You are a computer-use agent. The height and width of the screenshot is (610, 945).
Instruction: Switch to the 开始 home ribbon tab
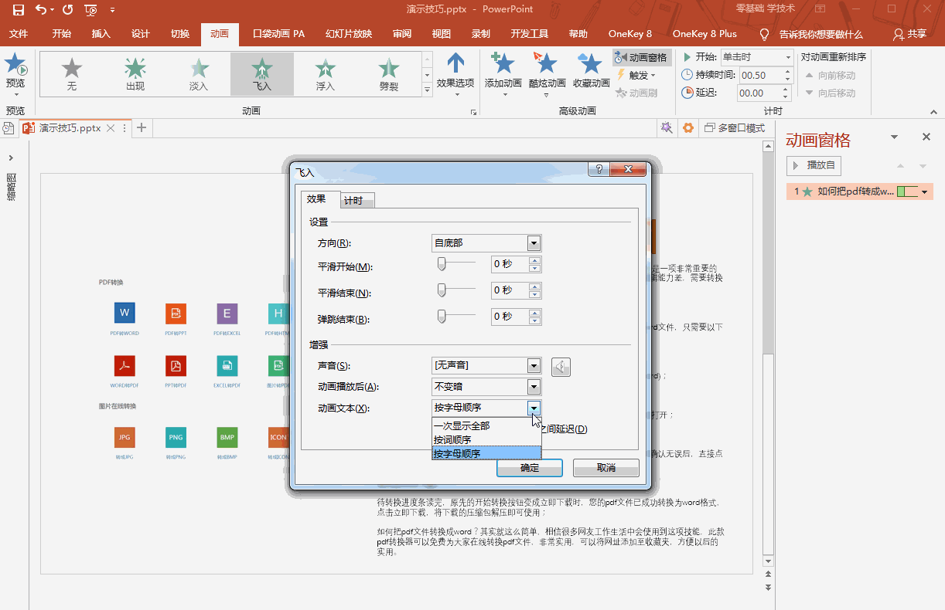[62, 34]
